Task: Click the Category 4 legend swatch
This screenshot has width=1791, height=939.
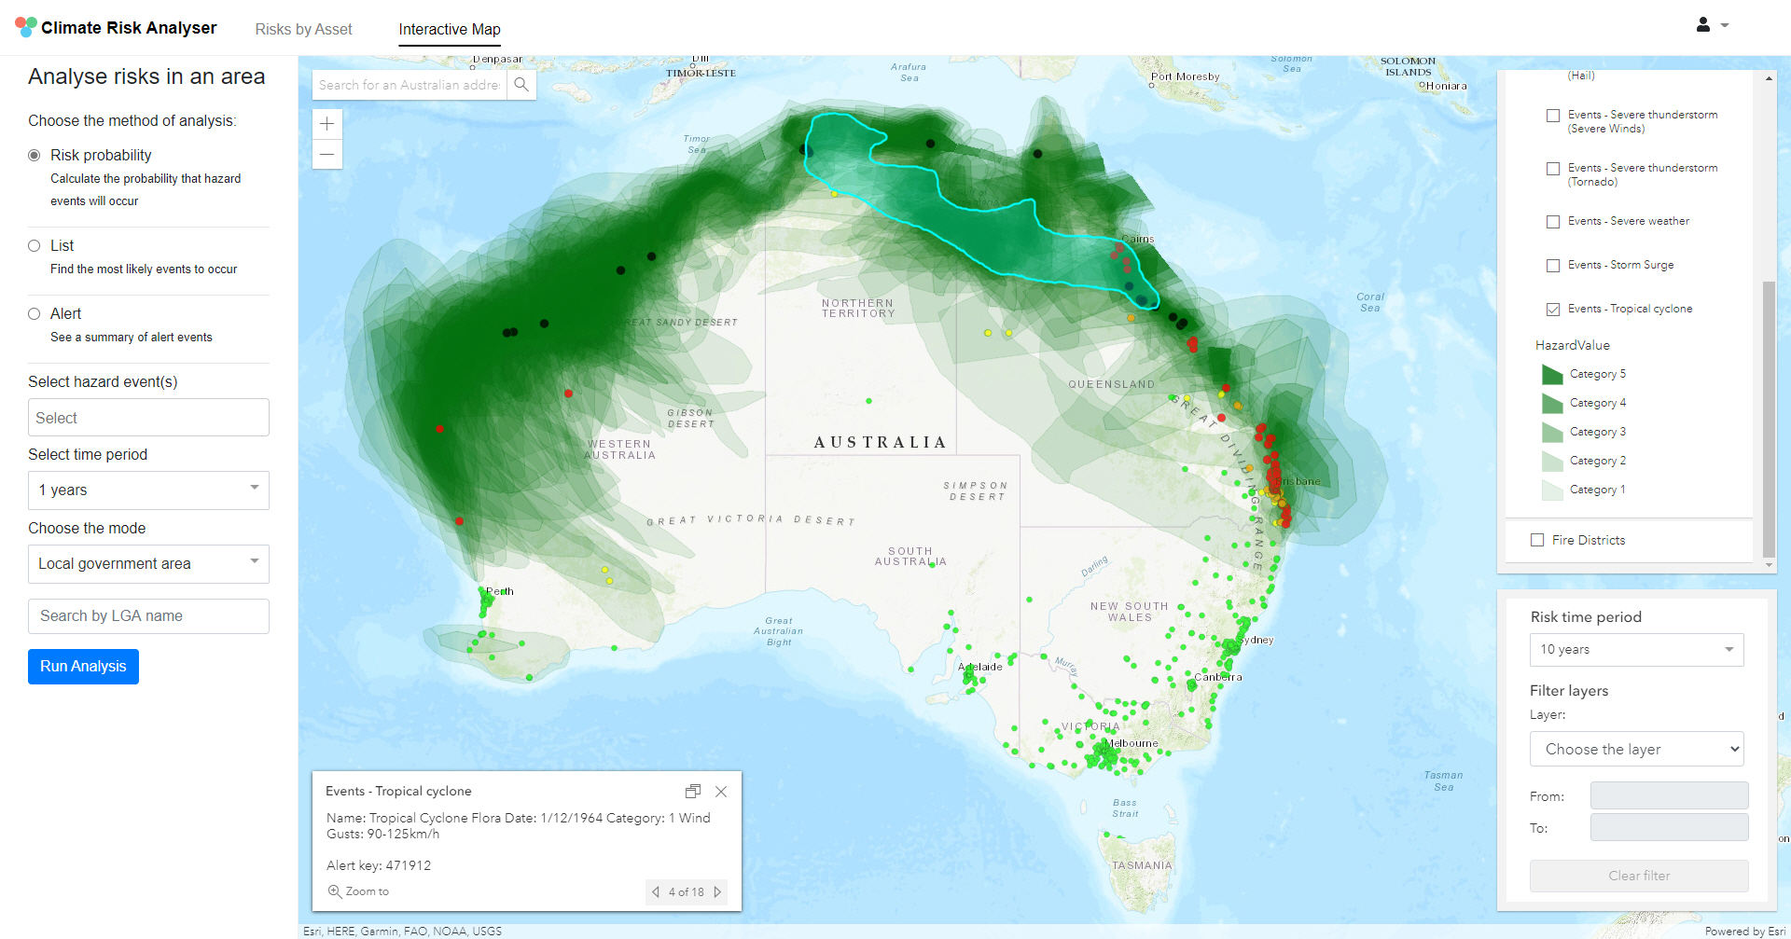Action: (x=1552, y=403)
